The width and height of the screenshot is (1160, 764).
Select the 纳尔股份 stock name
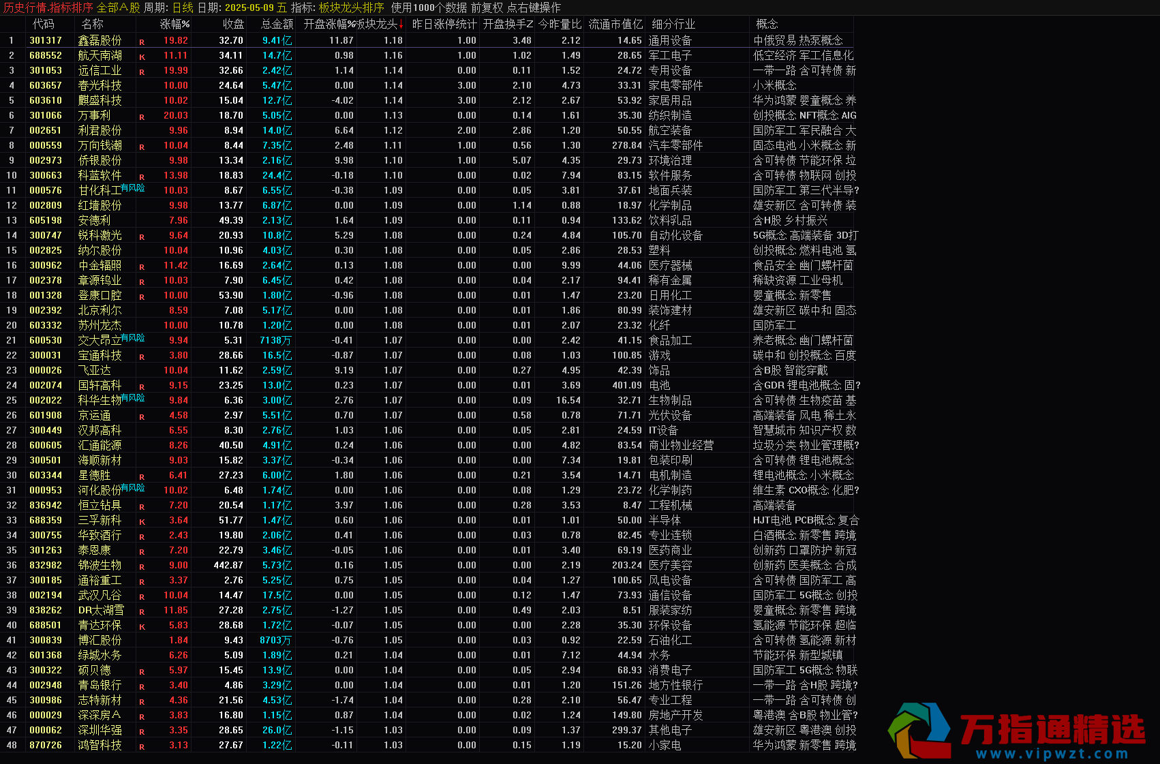[x=100, y=250]
